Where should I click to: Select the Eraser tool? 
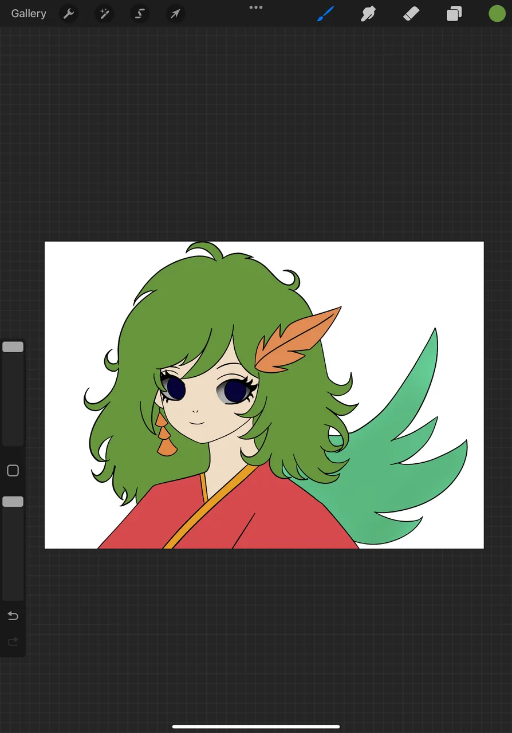pos(411,14)
